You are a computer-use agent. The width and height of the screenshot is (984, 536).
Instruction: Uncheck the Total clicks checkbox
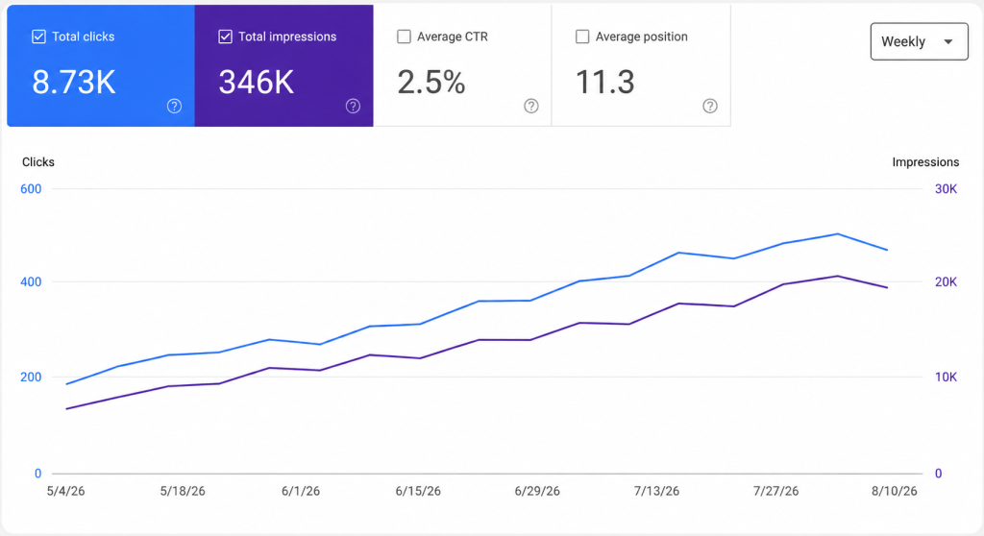tap(38, 37)
